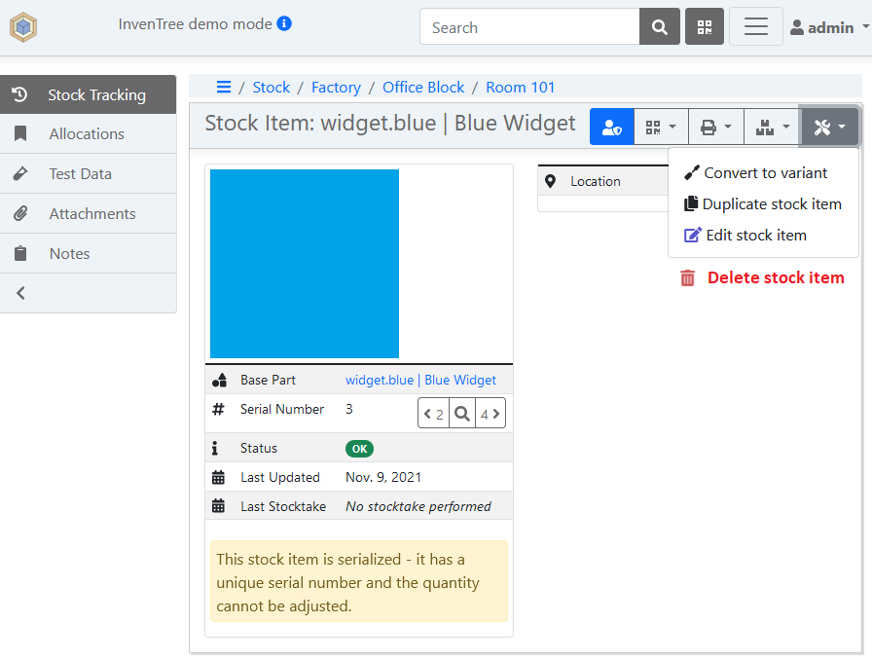The height and width of the screenshot is (660, 872).
Task: Click the serial number value 3
Action: coord(348,410)
